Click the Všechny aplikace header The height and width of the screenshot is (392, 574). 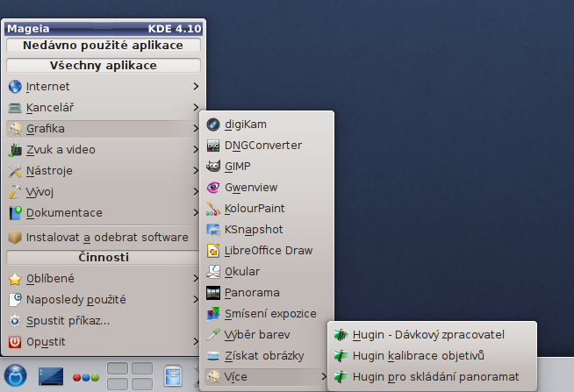(x=104, y=66)
